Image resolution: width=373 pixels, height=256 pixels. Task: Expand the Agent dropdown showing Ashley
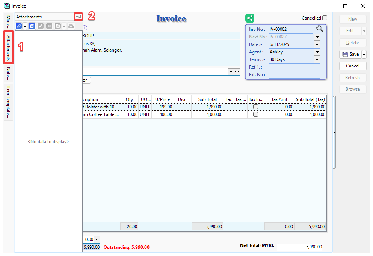(x=317, y=52)
